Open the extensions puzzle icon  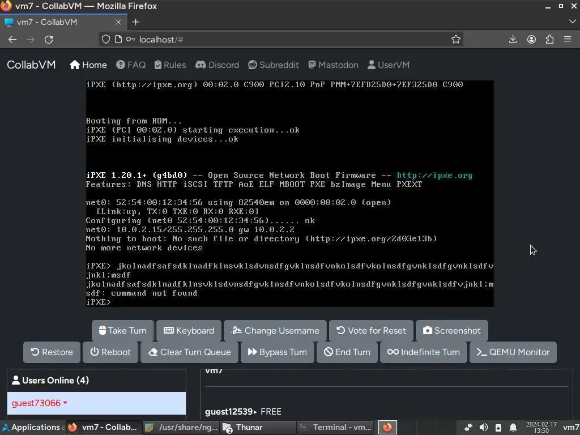[x=549, y=39]
